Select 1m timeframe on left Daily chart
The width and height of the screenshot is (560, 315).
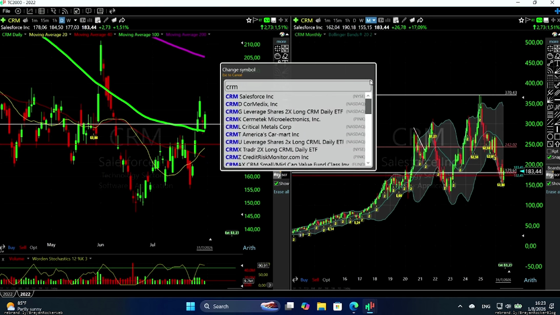(x=35, y=21)
